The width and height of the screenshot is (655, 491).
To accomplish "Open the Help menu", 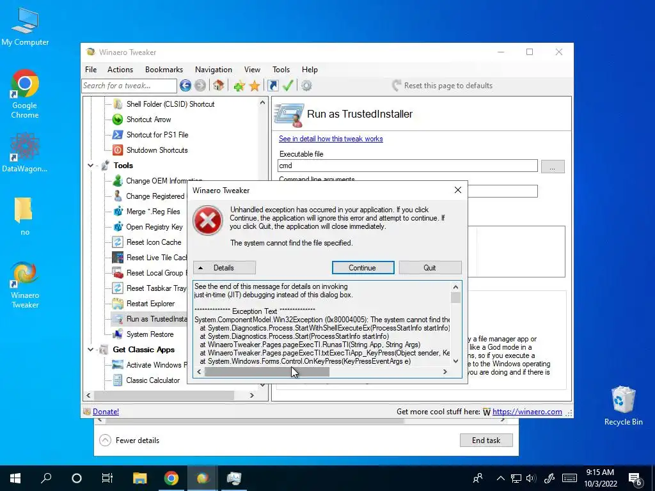I will (x=310, y=70).
